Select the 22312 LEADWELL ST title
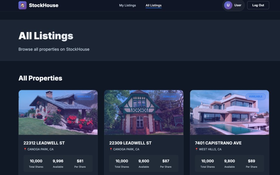Viewport: 280px width, 175px height. 44,143
